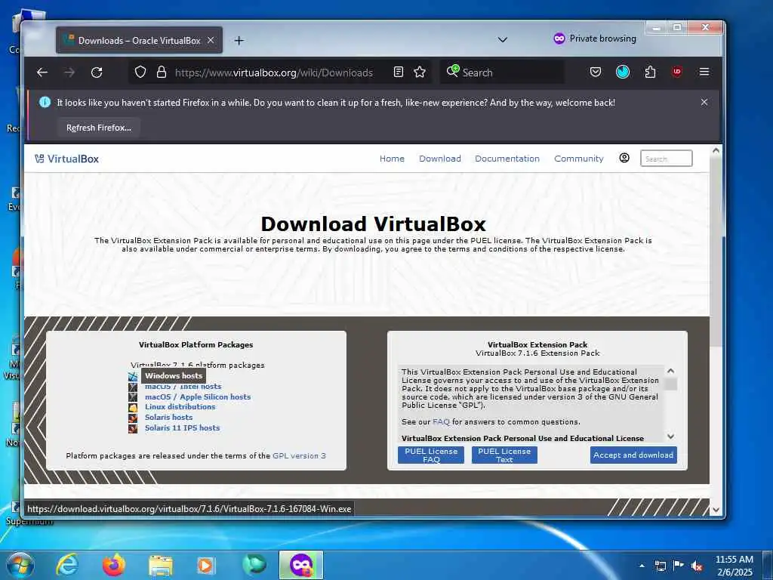Click the macOS / Intel hosts link
The height and width of the screenshot is (580, 773).
pos(183,387)
